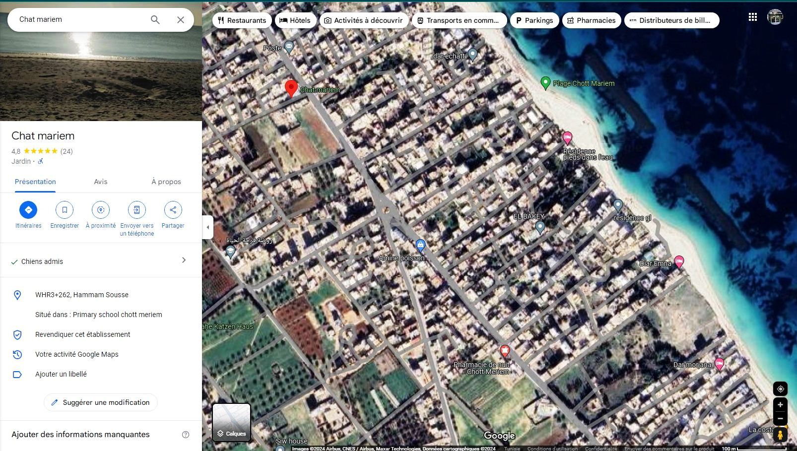Toggle the Hôtels filter chip
The width and height of the screenshot is (797, 451).
[x=296, y=20]
